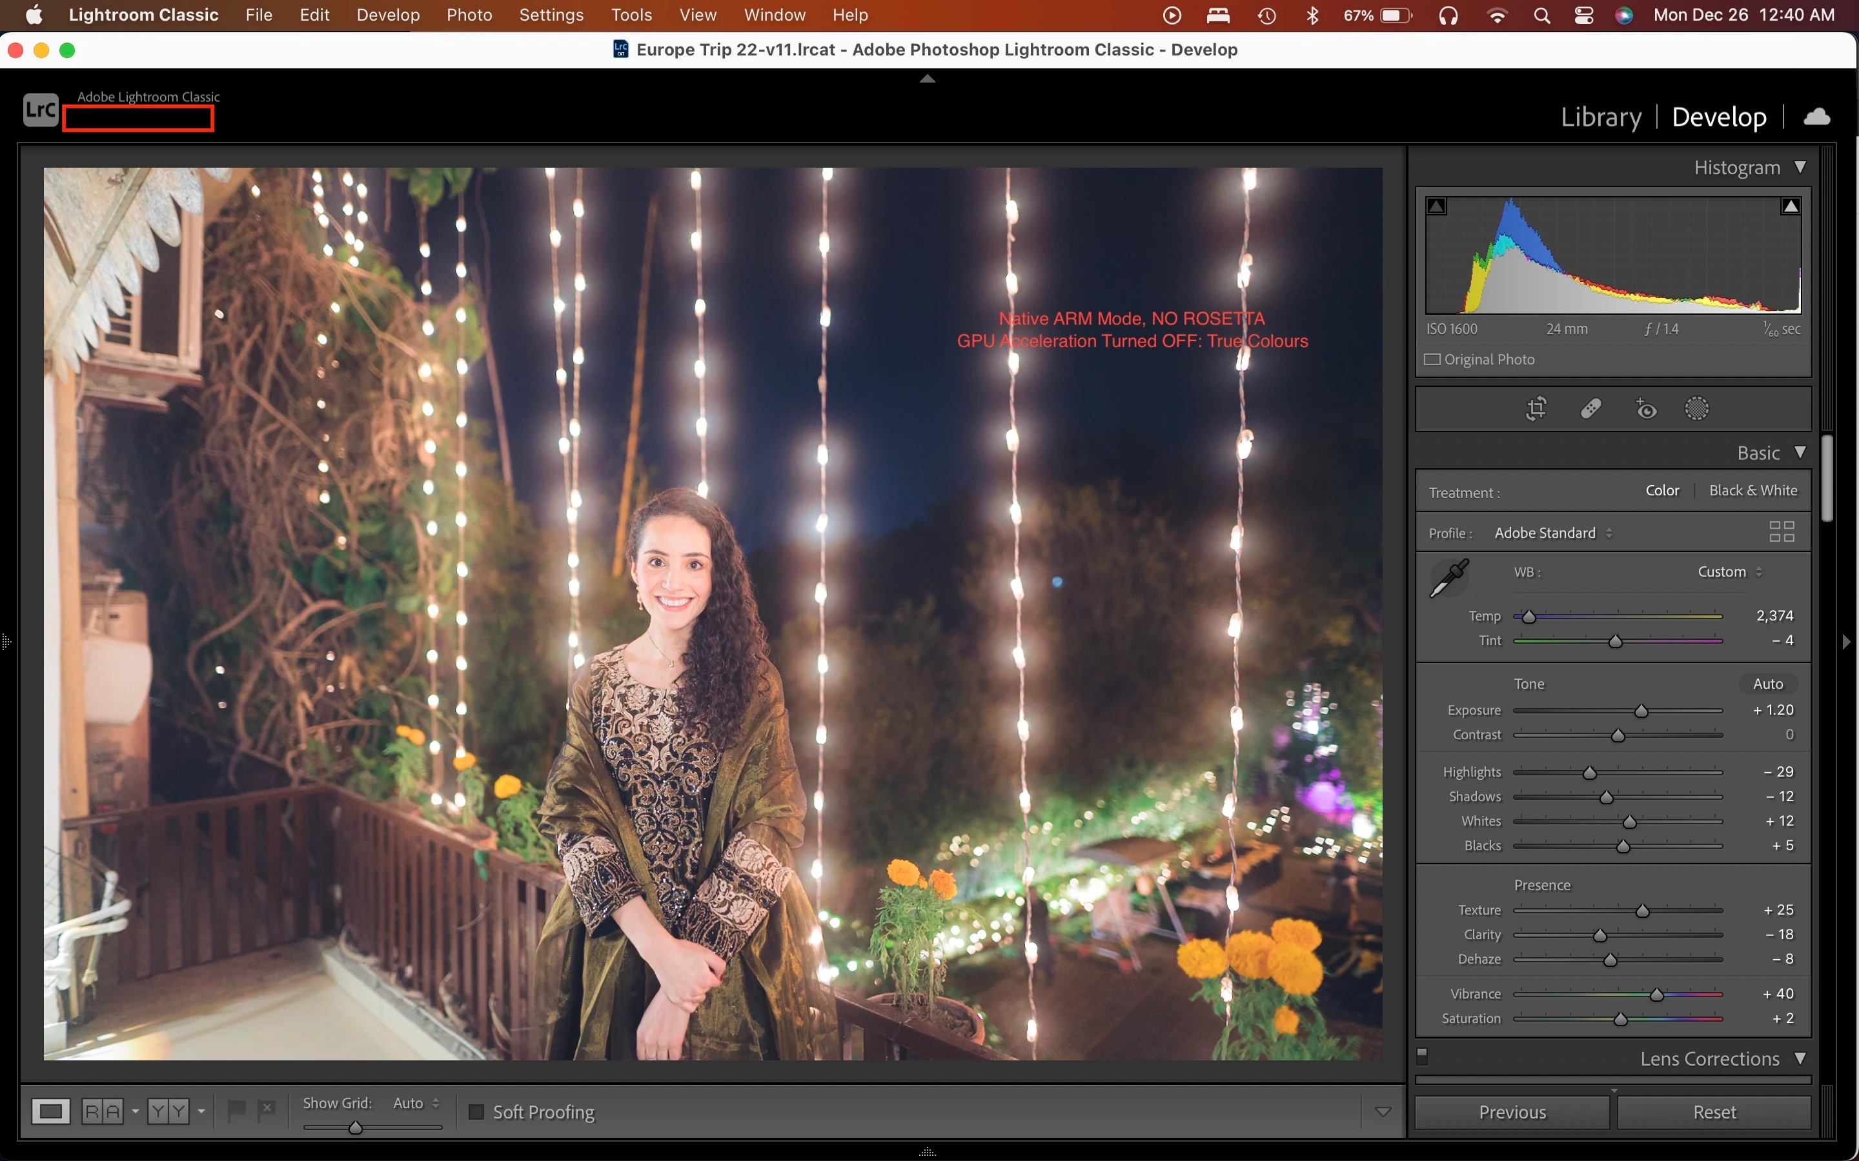The image size is (1859, 1161).
Task: Open the Adobe Standard profile dropdown
Action: click(1552, 533)
